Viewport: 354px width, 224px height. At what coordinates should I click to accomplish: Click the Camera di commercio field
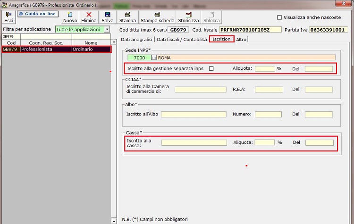(x=201, y=89)
